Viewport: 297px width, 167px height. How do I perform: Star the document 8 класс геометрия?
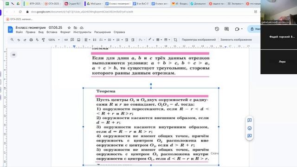[69, 28]
